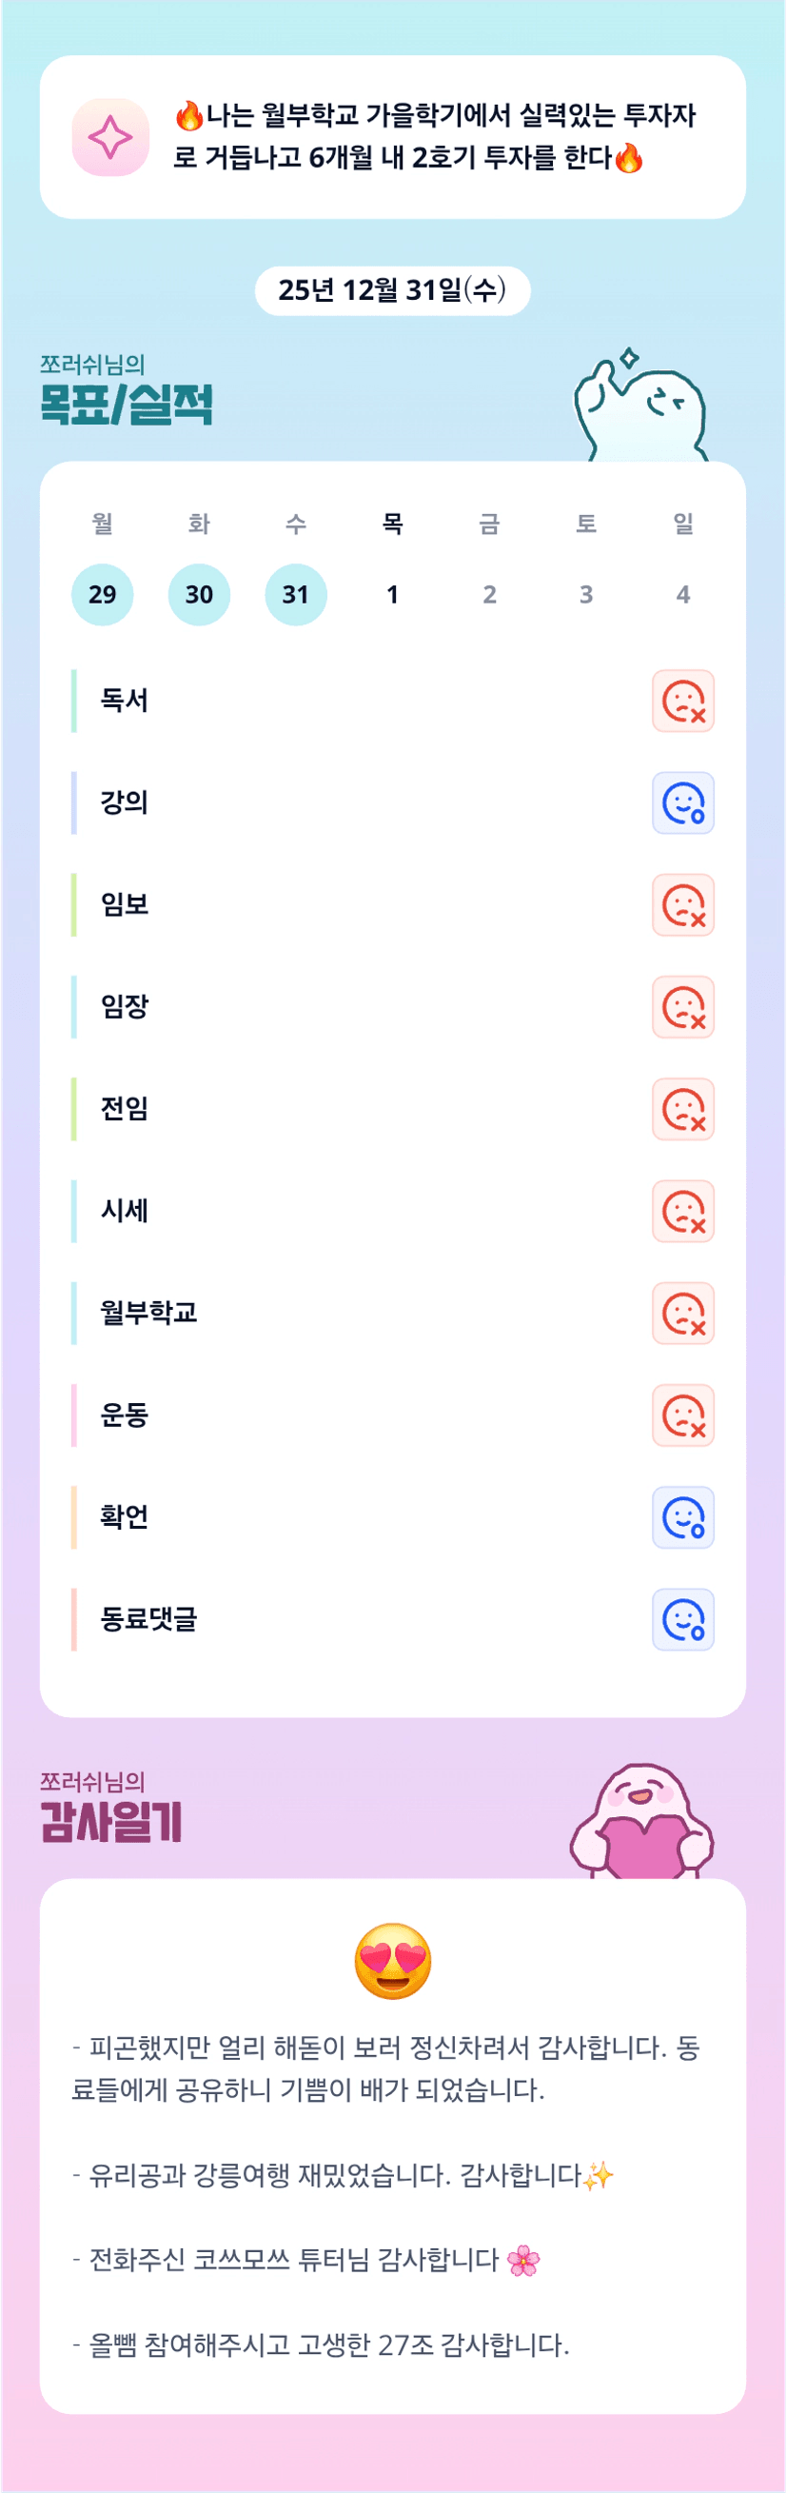Click the 동료댓글 blue smiley icon

[x=682, y=1619]
